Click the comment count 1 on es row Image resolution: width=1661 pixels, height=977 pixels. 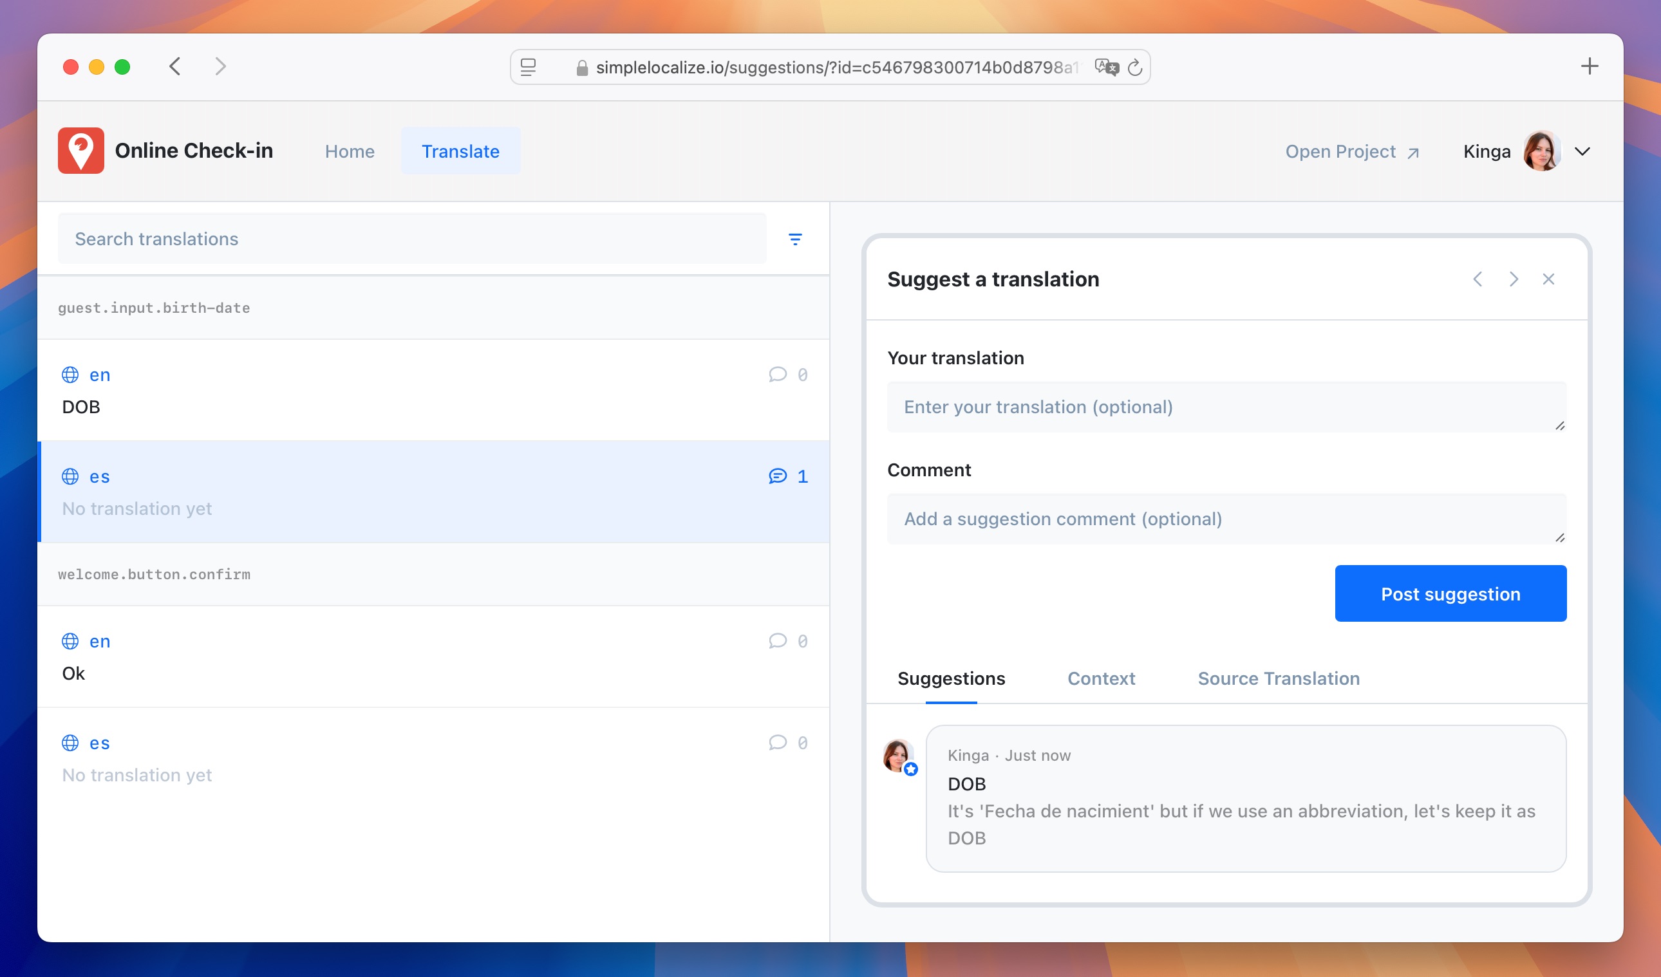(x=802, y=476)
